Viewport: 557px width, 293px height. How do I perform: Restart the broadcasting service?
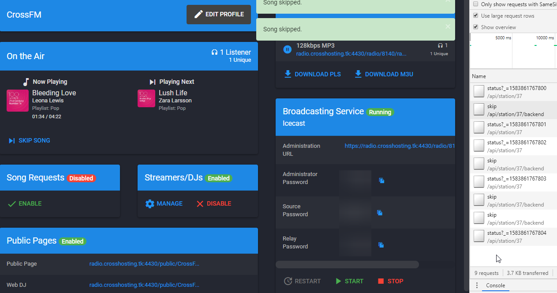click(302, 281)
